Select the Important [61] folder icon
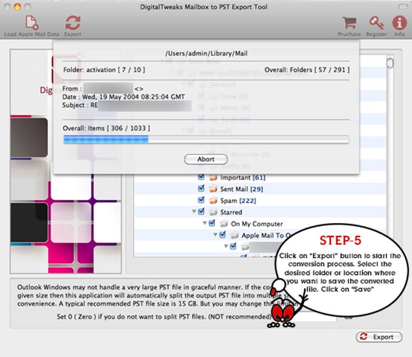The height and width of the screenshot is (357, 412). click(x=213, y=178)
